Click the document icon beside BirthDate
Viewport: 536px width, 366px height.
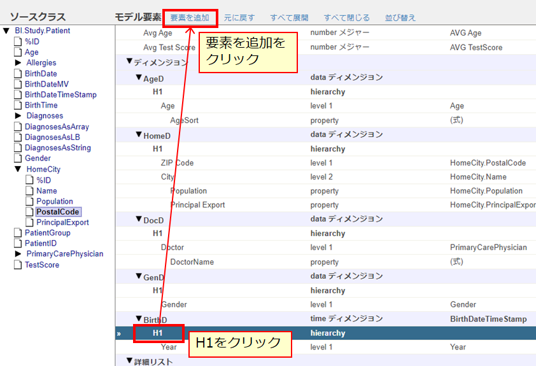click(x=18, y=74)
